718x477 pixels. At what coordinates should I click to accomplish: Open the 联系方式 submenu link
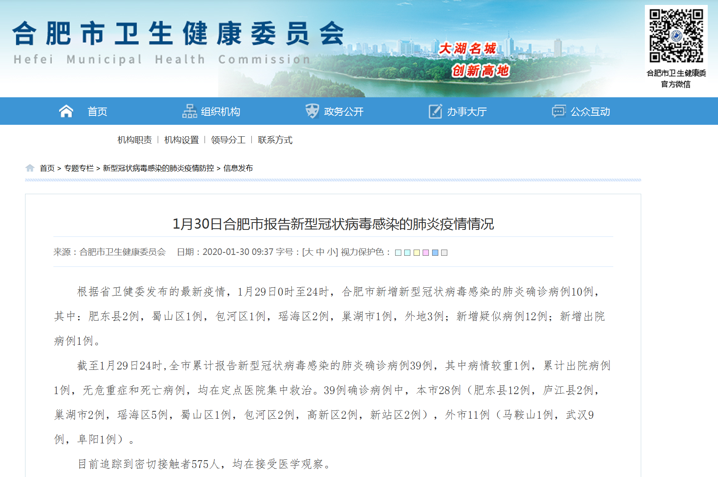[275, 140]
